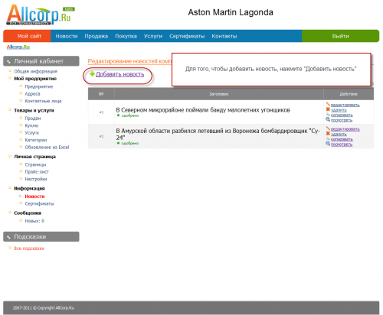Click удалить link for Амурской области news

[x=339, y=135]
